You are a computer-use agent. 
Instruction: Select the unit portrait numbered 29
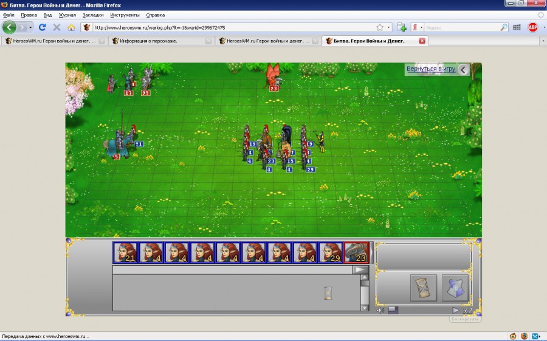[x=331, y=252]
